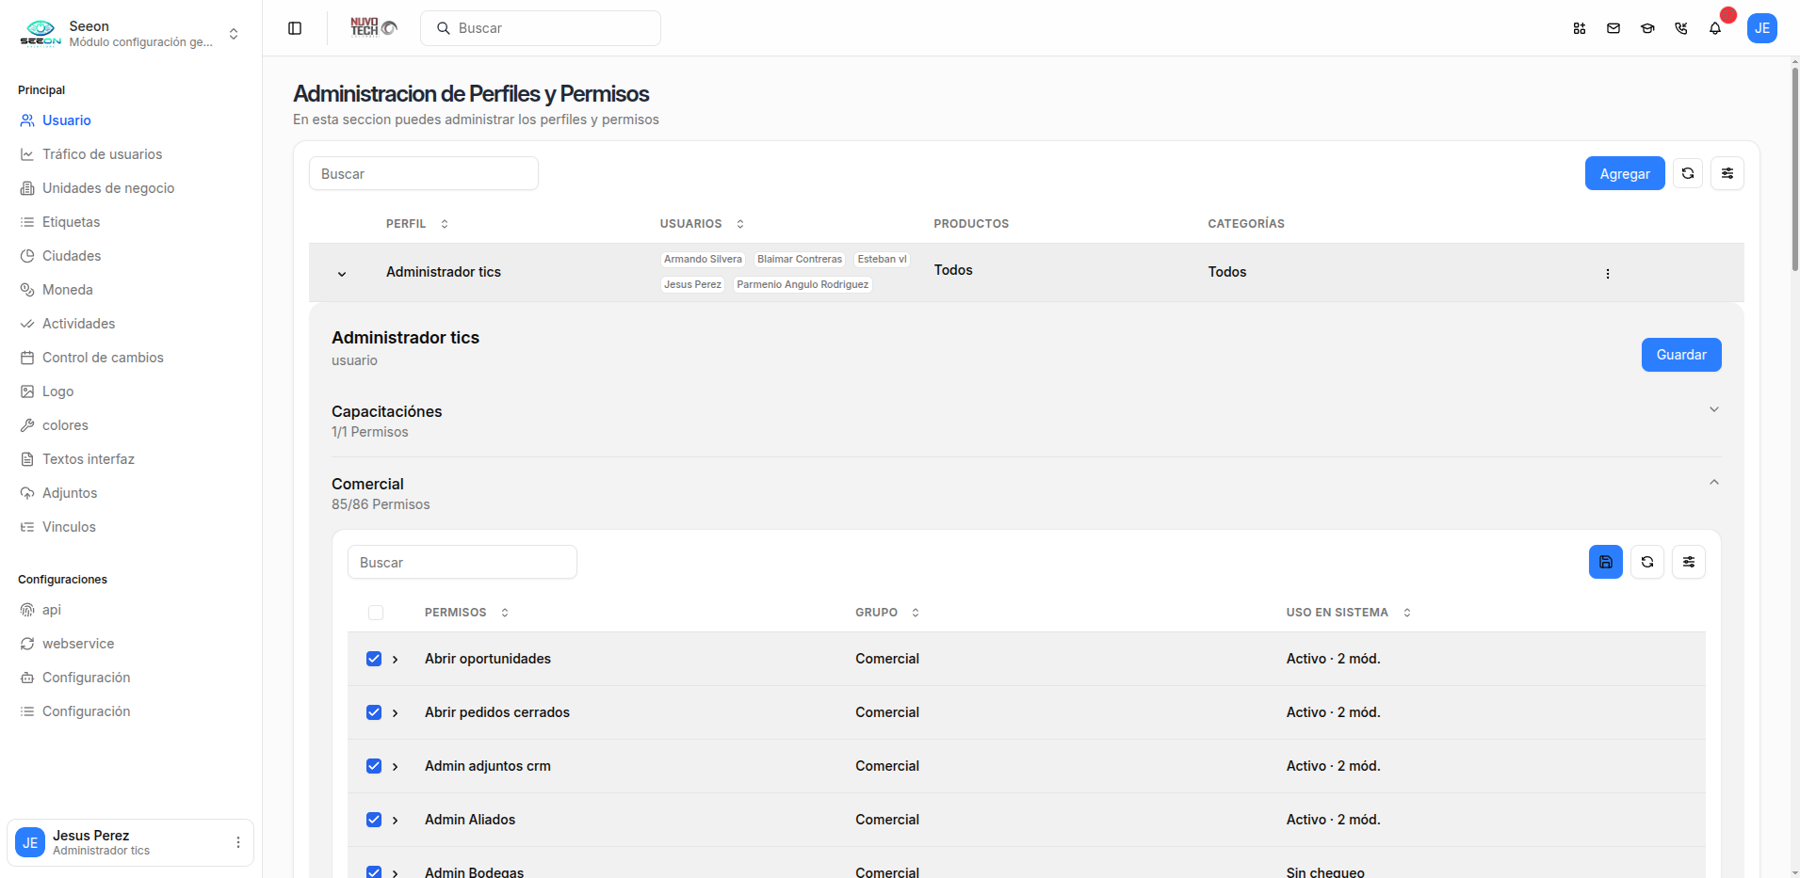The height and width of the screenshot is (878, 1800).
Task: Sort by Permisos column
Action: 505,613
